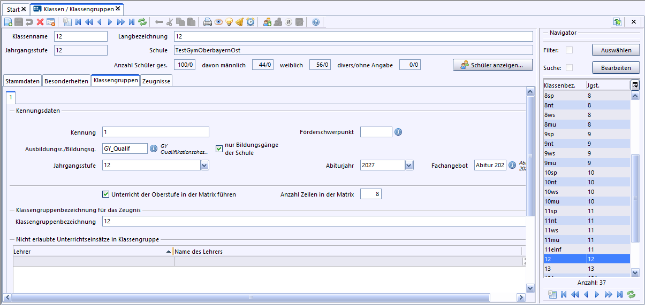
Task: Select class 9sp in Navigator list
Action: click(587, 134)
